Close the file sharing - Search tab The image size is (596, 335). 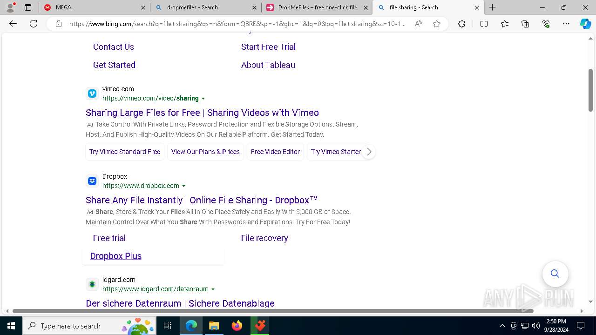click(x=477, y=7)
